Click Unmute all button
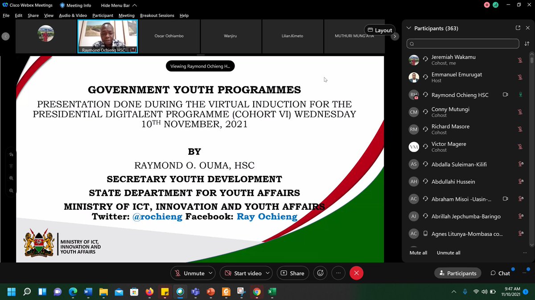 tap(449, 252)
